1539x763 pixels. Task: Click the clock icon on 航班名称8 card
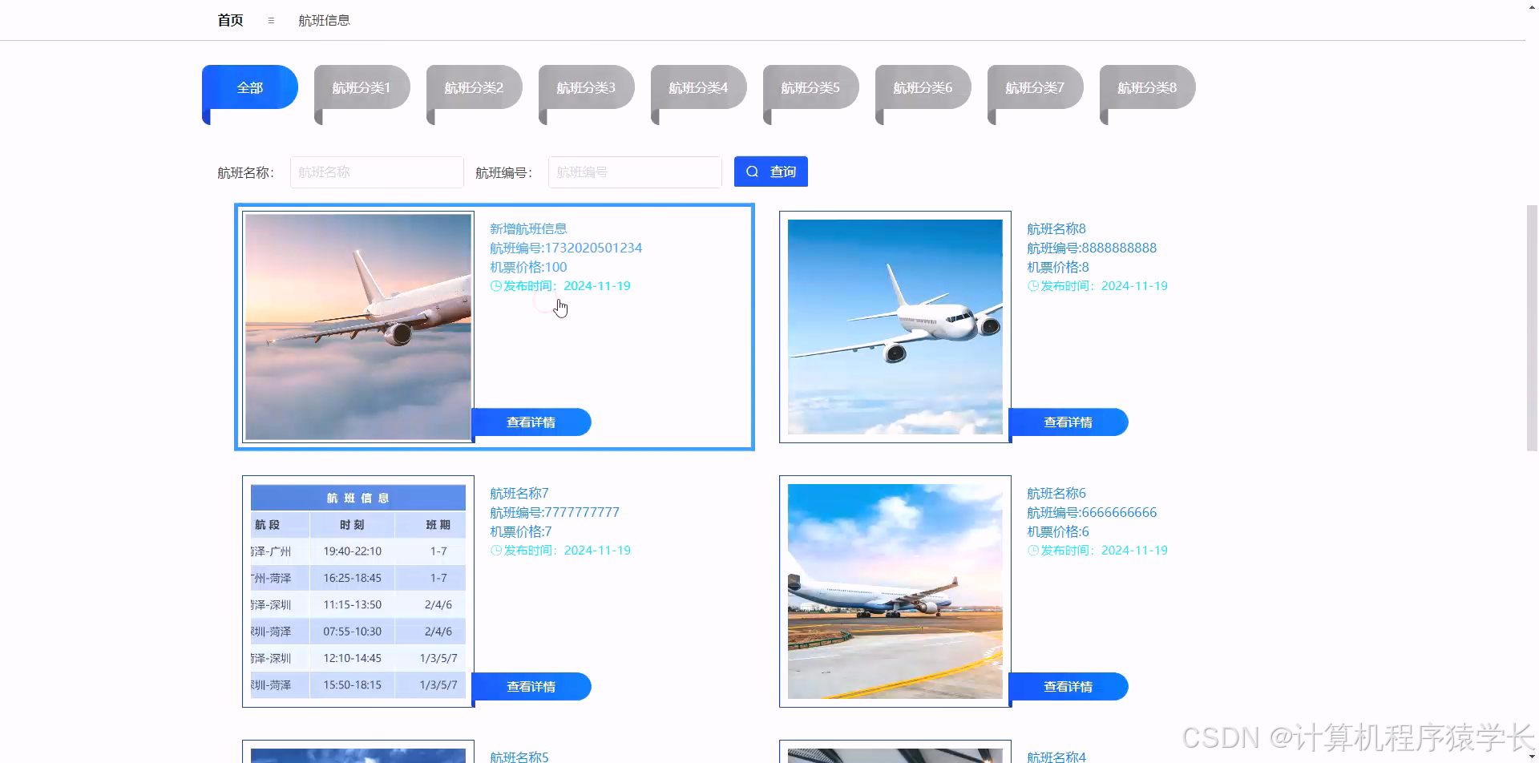pyautogui.click(x=1032, y=286)
